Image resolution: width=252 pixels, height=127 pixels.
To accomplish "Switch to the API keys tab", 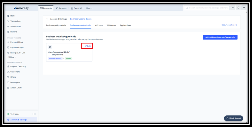I will tap(99, 25).
